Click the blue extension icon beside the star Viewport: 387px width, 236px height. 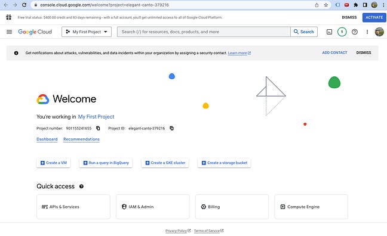coord(337,5)
